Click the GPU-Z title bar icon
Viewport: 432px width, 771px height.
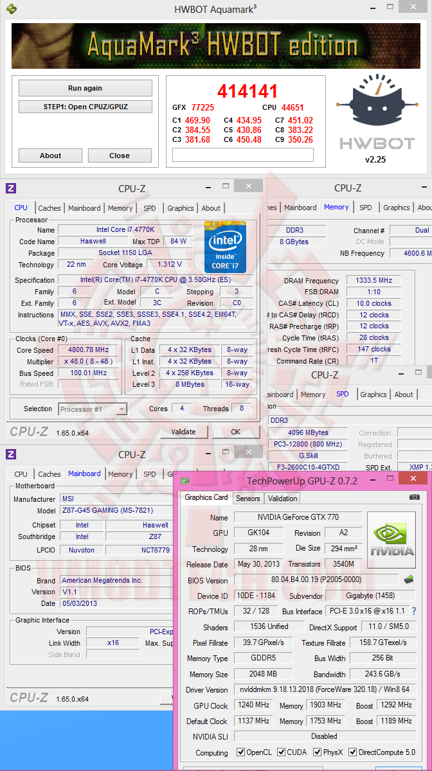point(185,481)
